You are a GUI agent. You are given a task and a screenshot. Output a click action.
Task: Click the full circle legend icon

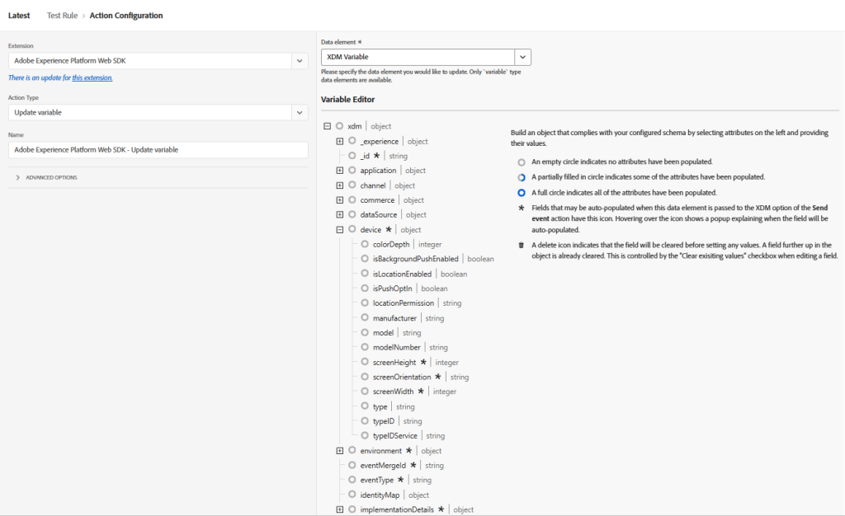tap(522, 193)
